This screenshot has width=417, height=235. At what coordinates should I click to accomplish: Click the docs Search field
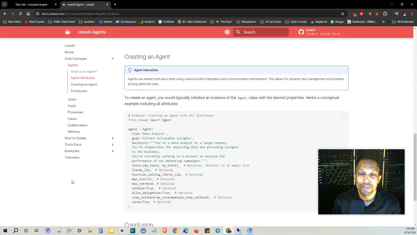261,32
